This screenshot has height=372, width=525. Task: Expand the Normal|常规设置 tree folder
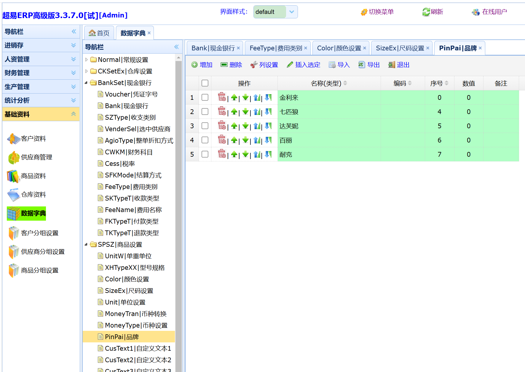tap(86, 60)
